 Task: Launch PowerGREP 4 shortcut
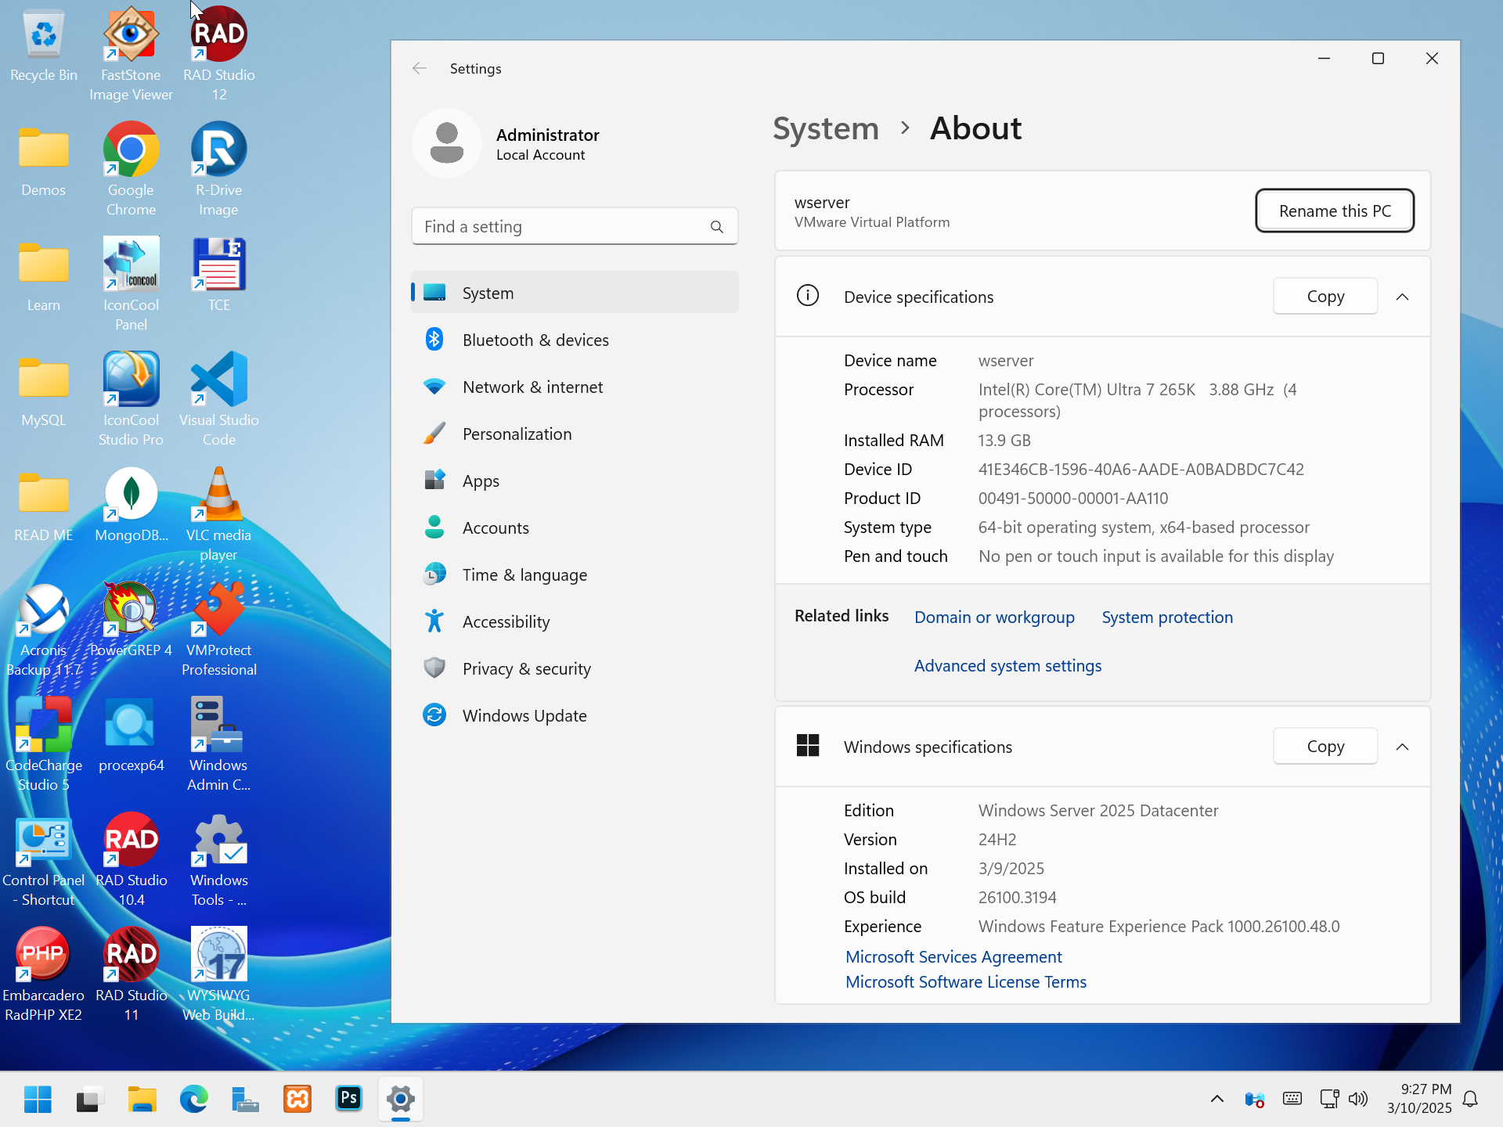click(131, 620)
